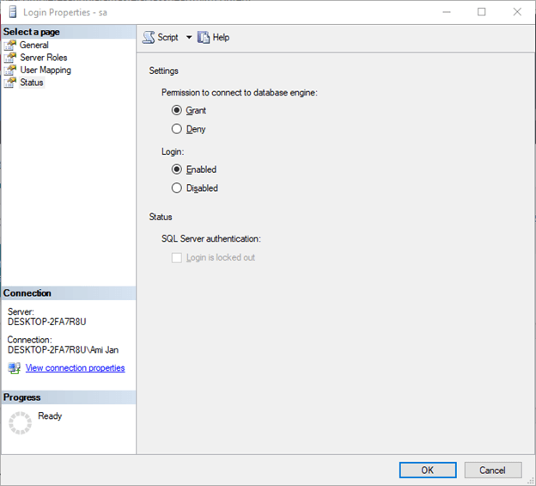Click the connection text DESKTOP-2FA7R8U\Ami Jan
The width and height of the screenshot is (536, 486).
(x=63, y=350)
